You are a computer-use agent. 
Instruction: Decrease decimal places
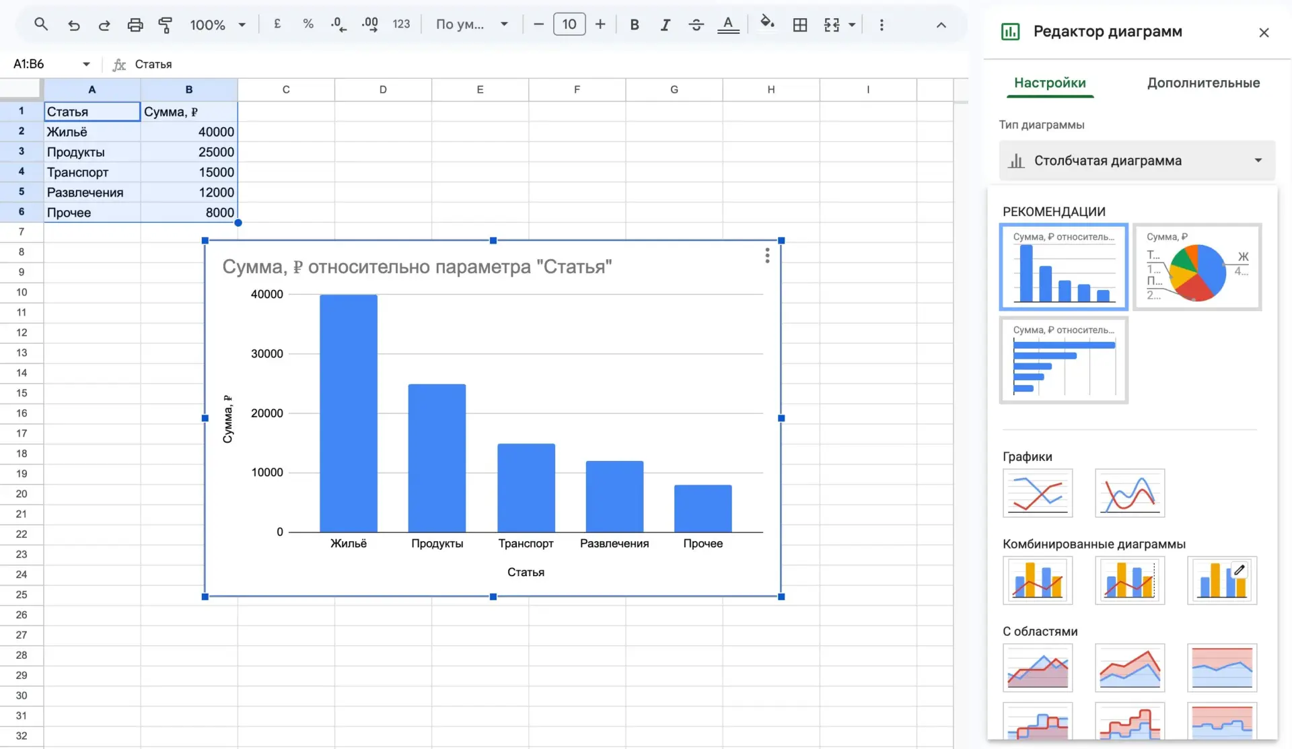coord(338,25)
